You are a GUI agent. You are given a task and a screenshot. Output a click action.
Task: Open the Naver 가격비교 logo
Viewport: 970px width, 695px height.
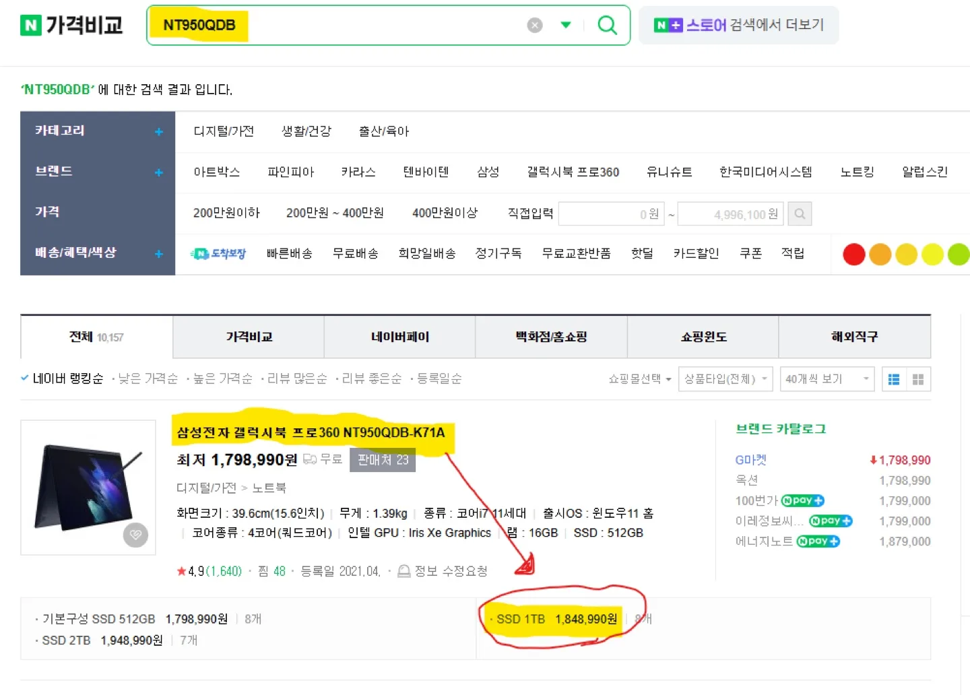pos(71,26)
